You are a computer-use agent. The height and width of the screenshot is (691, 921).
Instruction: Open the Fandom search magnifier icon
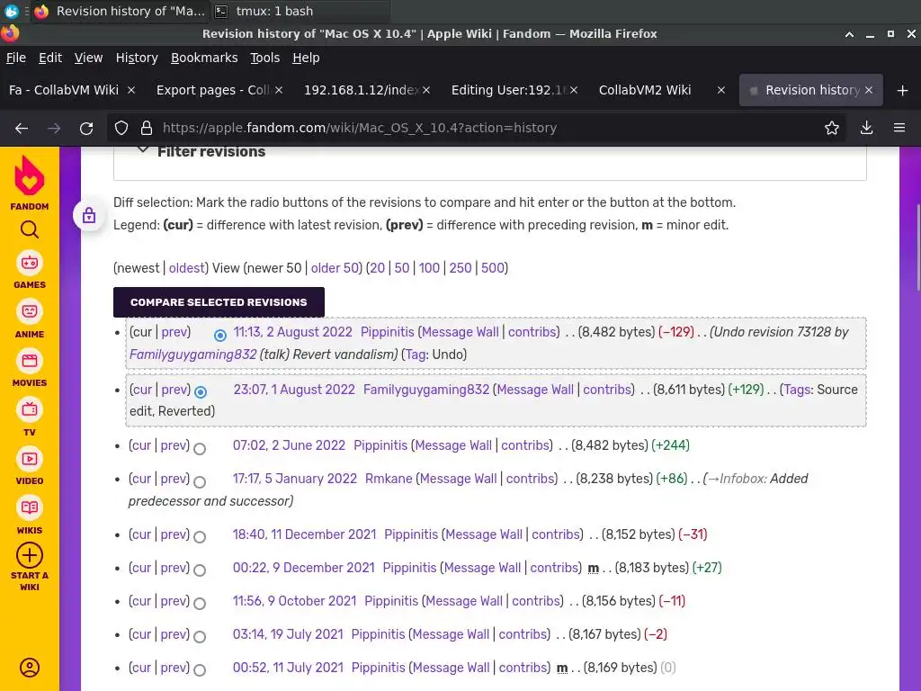pyautogui.click(x=30, y=229)
